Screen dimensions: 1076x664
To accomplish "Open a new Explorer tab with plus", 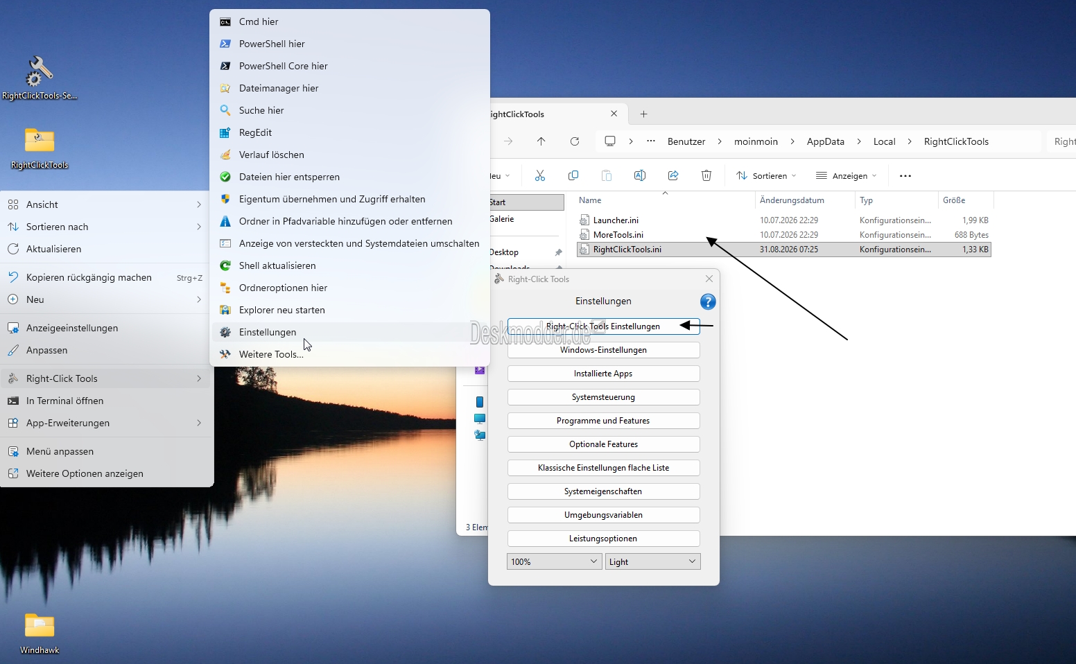I will coord(644,114).
